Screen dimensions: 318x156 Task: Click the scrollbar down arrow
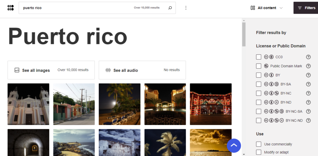pos(244,154)
